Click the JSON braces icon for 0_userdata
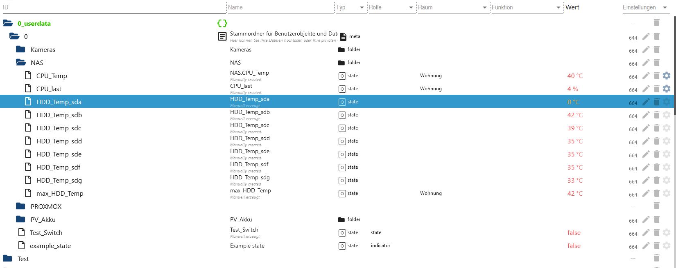The image size is (676, 268). point(222,23)
